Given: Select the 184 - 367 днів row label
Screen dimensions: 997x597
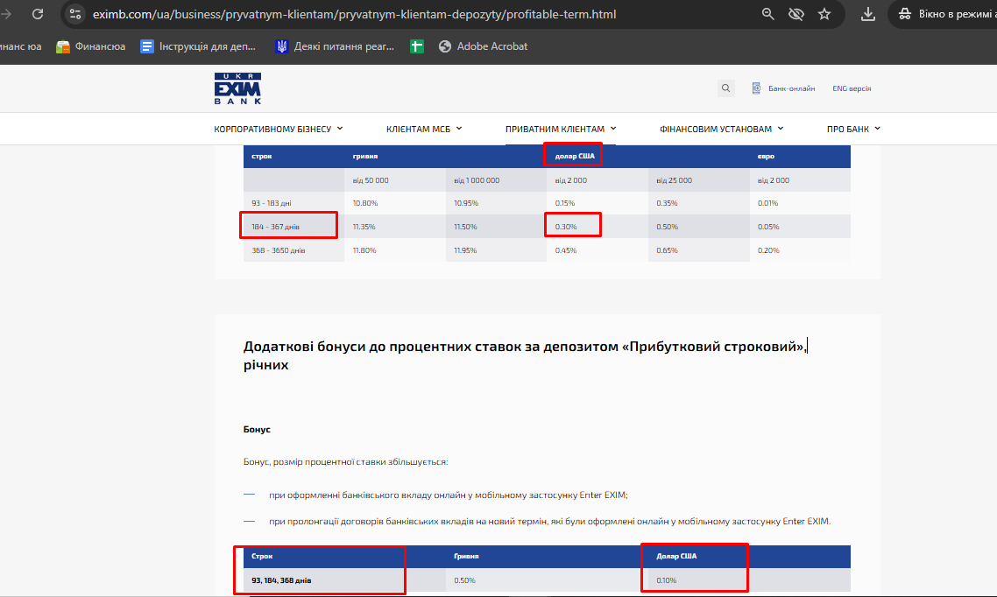Looking at the screenshot, I should pos(275,227).
